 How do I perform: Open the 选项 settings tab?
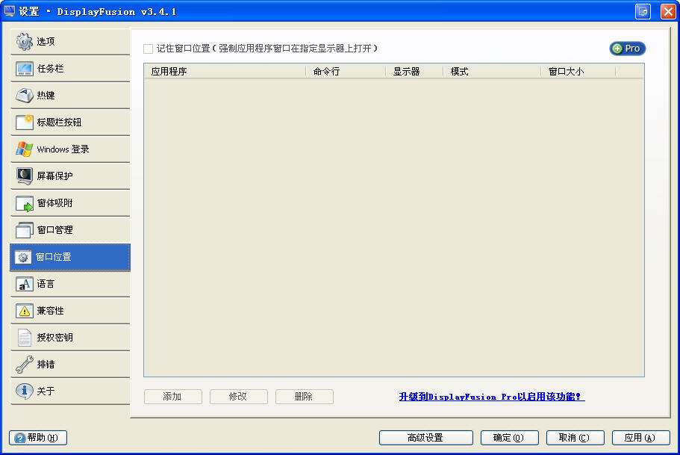(x=70, y=42)
